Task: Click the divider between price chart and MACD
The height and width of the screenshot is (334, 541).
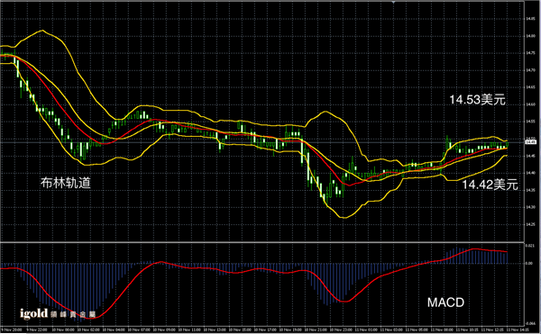Action: coord(262,242)
